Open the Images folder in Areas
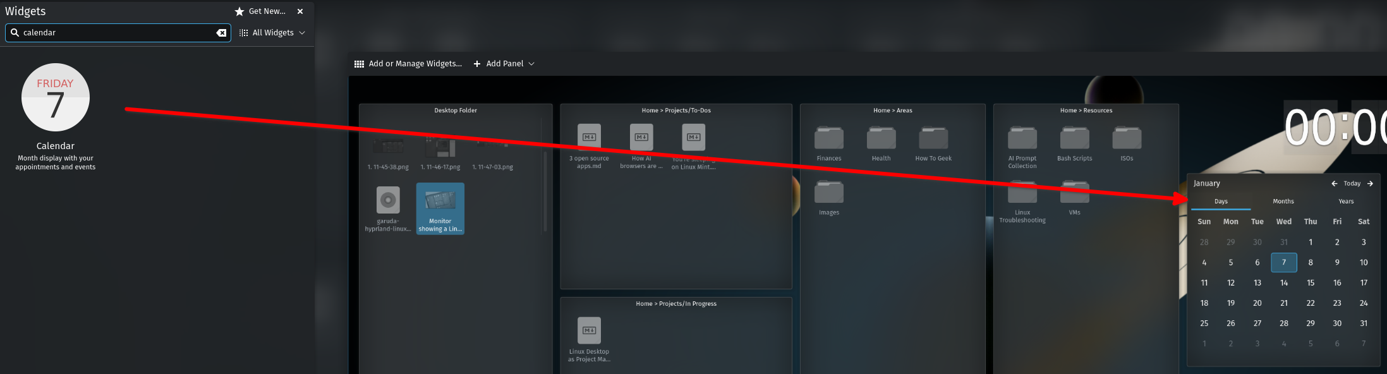Image resolution: width=1387 pixels, height=374 pixels. pyautogui.click(x=829, y=198)
